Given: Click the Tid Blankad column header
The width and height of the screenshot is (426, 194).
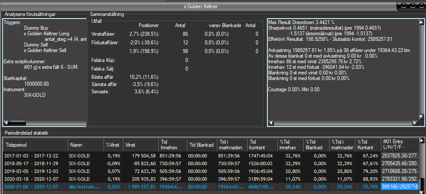Looking at the screenshot, I should [201, 145].
